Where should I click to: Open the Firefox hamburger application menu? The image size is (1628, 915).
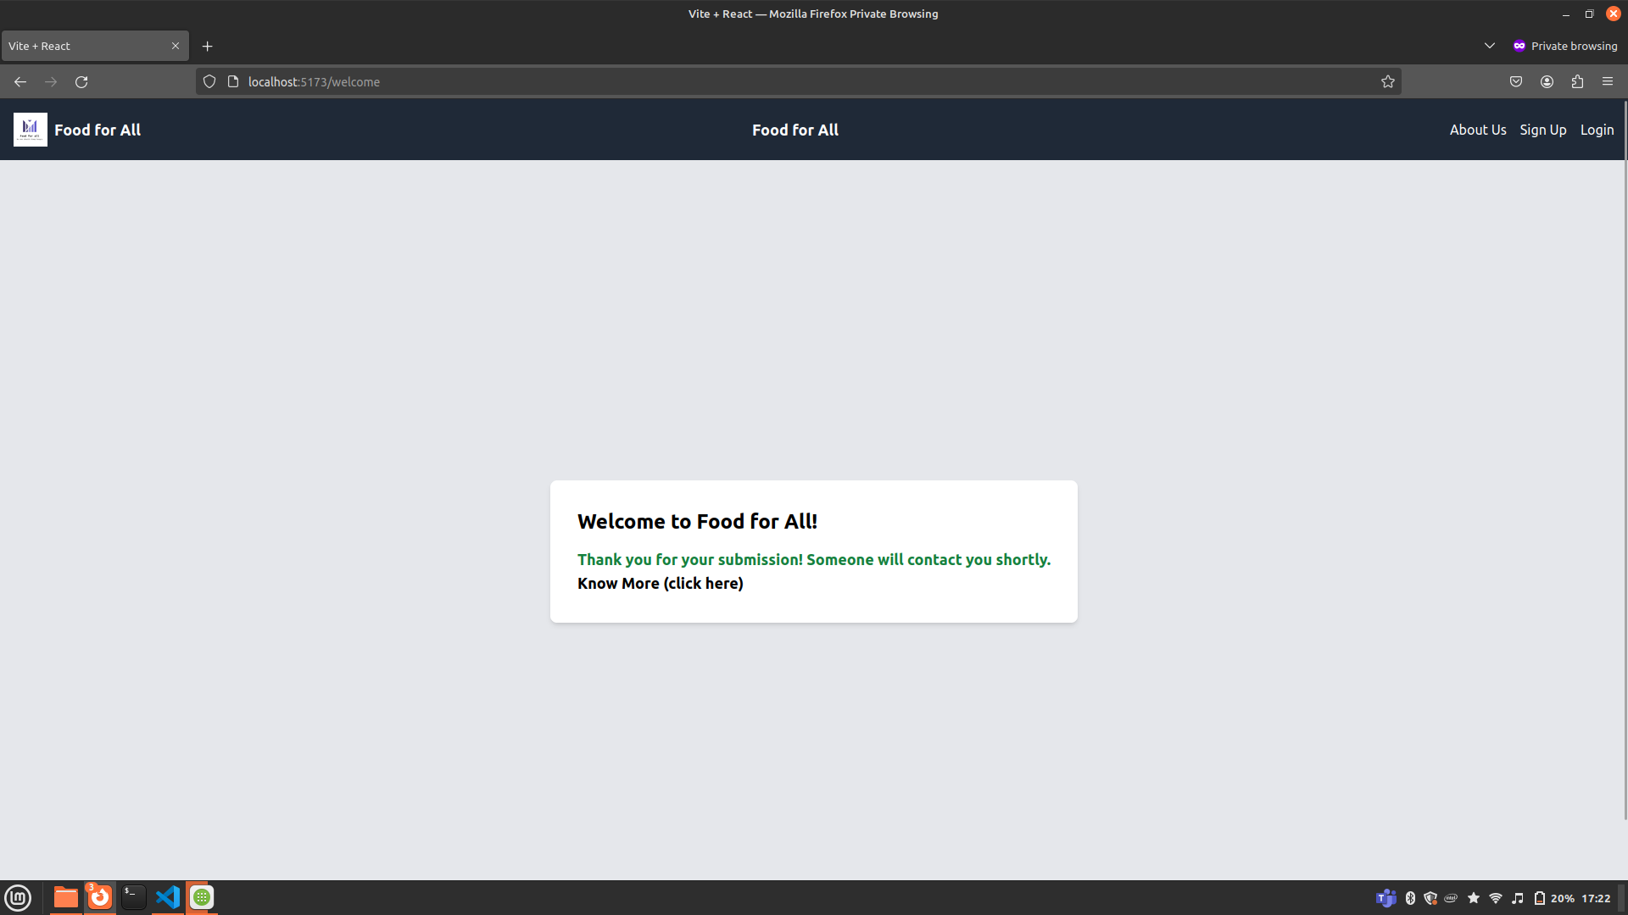pyautogui.click(x=1608, y=82)
